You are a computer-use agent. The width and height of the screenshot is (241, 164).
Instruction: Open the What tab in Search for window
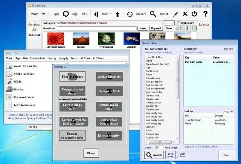[x=9, y=58]
